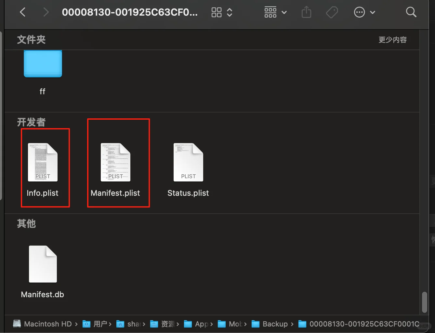The width and height of the screenshot is (435, 333).
Task: Jump to Backup folder in path bar
Action: (270, 324)
